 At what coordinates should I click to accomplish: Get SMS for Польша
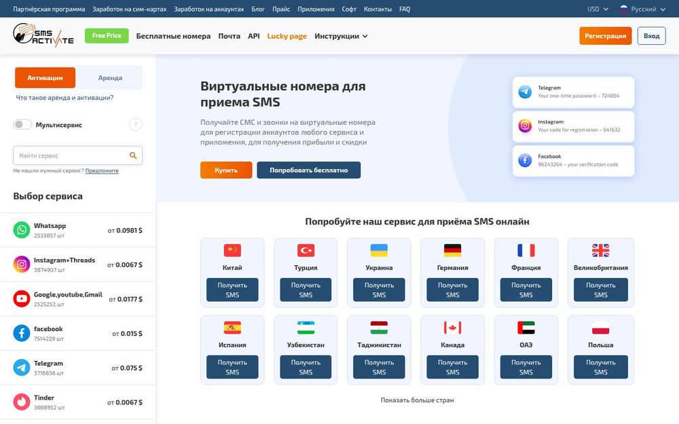point(601,367)
